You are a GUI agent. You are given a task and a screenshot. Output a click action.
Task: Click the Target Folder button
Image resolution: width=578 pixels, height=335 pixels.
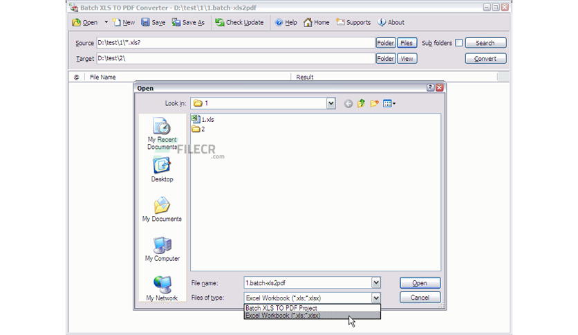pos(386,58)
